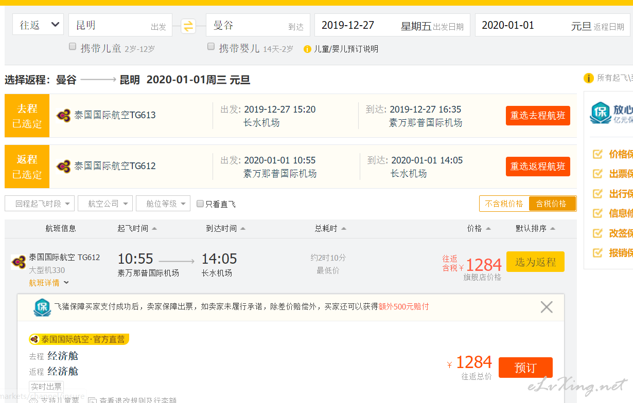633x403 pixels.
Task: Swap departure and arrival cities icon
Action: [188, 26]
